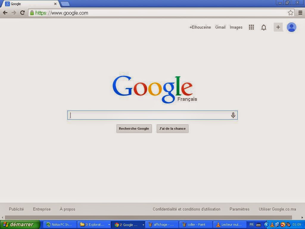
Task: Switch to Lecteur mul… VLC taskbar item
Action: (x=230, y=225)
